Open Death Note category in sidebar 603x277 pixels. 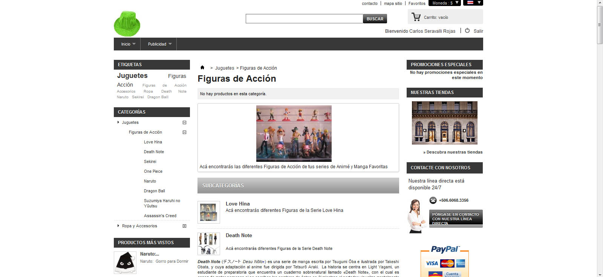tap(154, 152)
